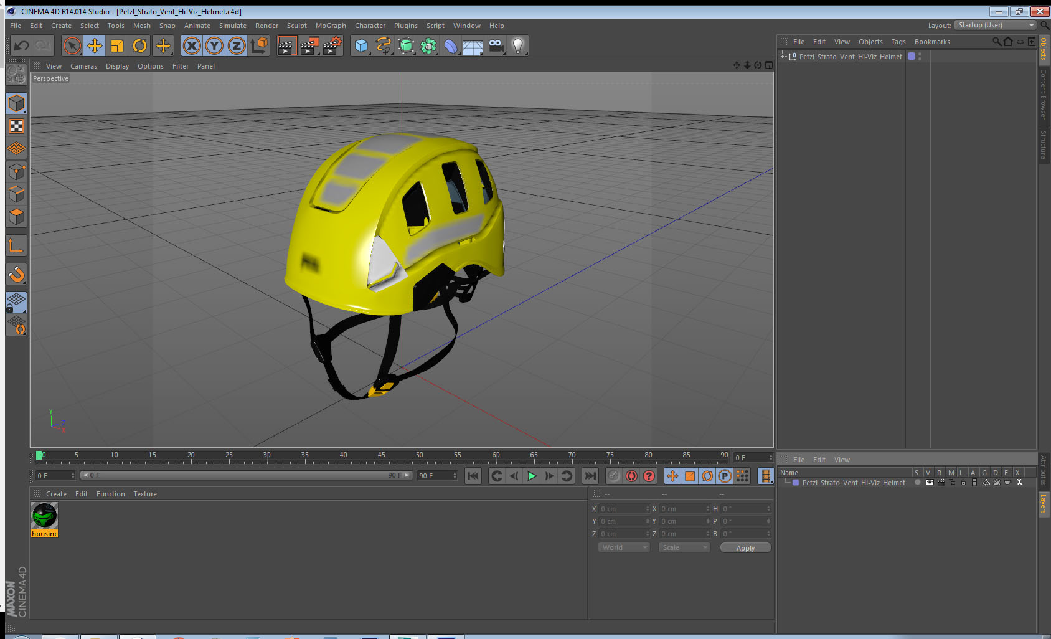Open the World coordinate dropdown
The width and height of the screenshot is (1051, 639).
pyautogui.click(x=623, y=547)
